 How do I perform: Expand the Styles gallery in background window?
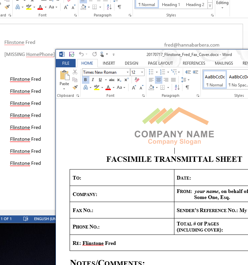point(210,6)
